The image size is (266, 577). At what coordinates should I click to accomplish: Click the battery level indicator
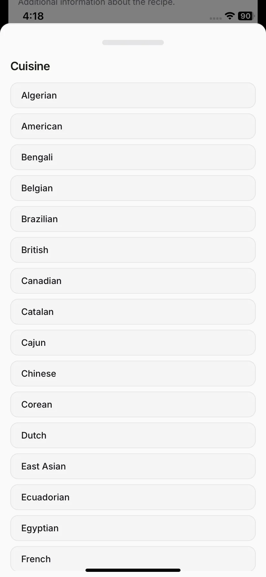[246, 16]
